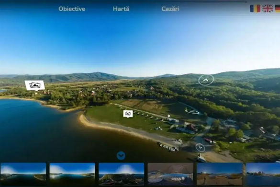Collapse the thumbnail strip with blue chevron
This screenshot has height=187, width=280.
click(121, 155)
